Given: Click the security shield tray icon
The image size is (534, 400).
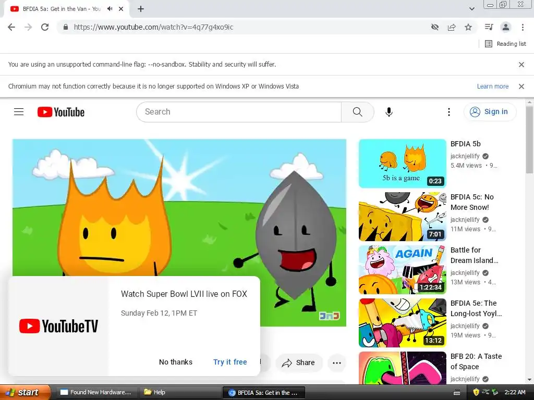Looking at the screenshot, I should pyautogui.click(x=476, y=392).
